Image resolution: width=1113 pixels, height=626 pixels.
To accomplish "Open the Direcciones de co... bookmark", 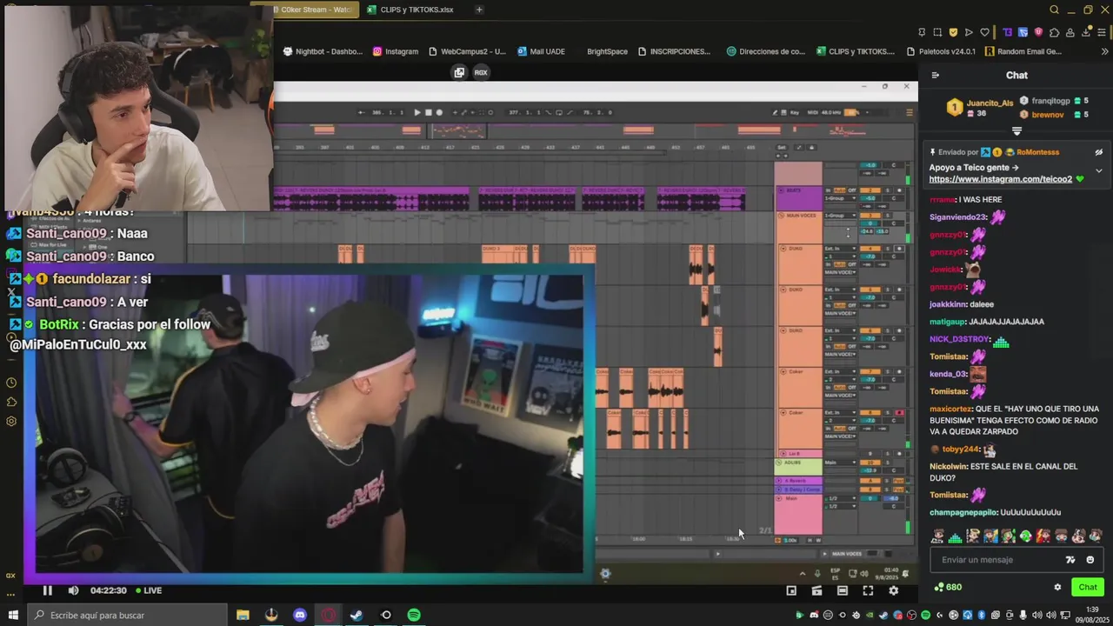I will click(766, 51).
